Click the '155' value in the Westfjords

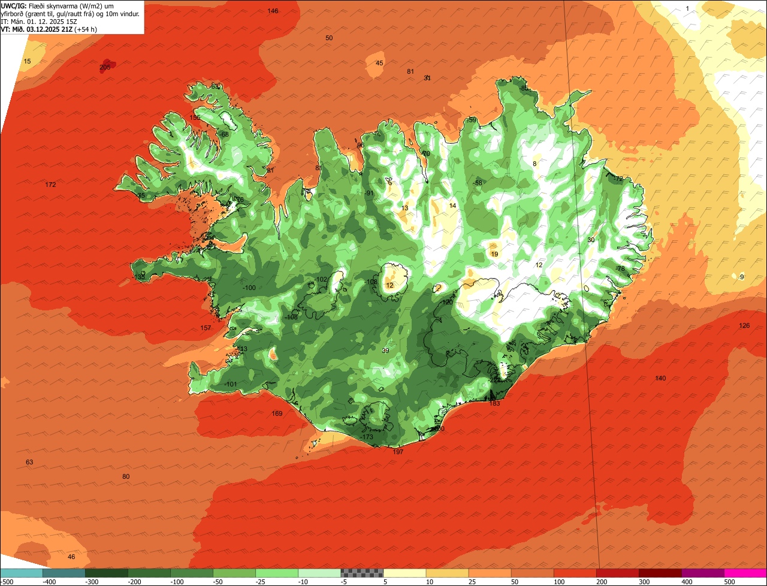point(195,118)
